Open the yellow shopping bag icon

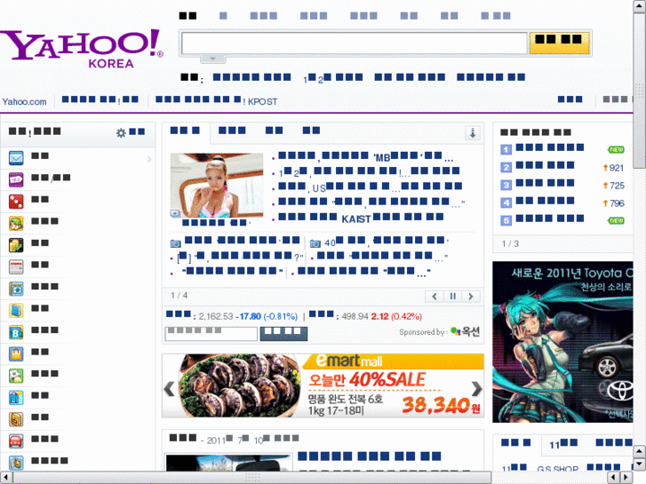tap(16, 353)
